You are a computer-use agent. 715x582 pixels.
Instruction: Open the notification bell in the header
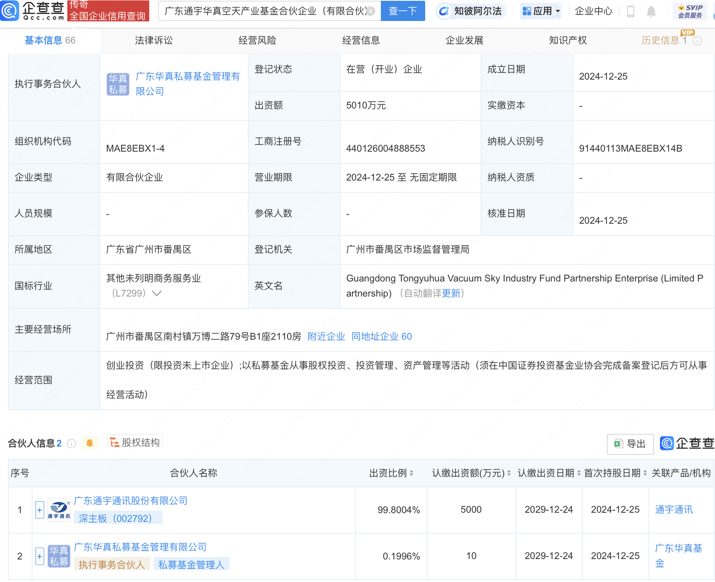point(651,11)
